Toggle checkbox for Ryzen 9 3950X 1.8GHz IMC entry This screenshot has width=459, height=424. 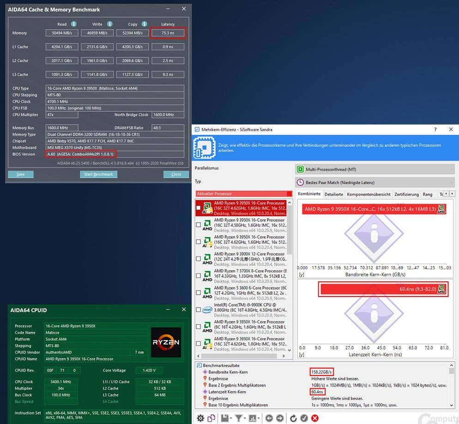tap(198, 344)
